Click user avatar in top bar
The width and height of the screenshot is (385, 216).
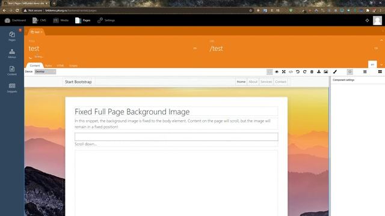tap(377, 20)
